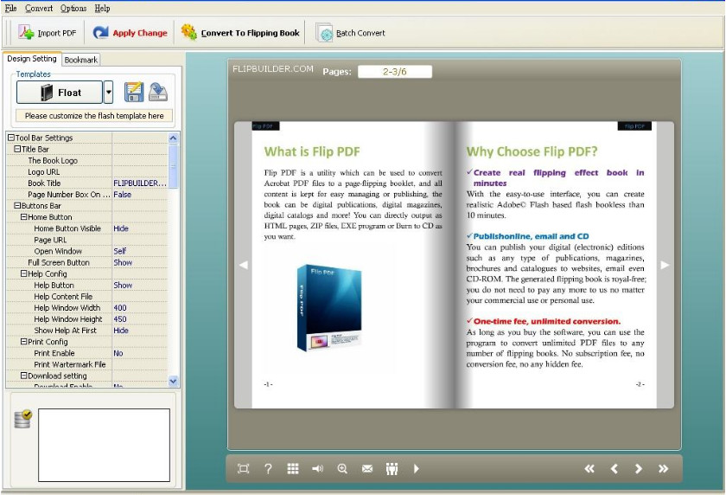Collapse the Buttons Bar node
Image resolution: width=726 pixels, height=495 pixels.
coord(17,205)
